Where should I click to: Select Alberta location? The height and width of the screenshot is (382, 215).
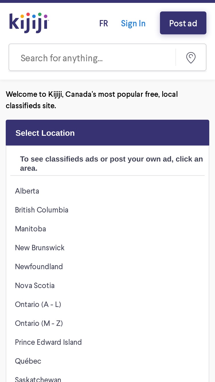[27, 191]
